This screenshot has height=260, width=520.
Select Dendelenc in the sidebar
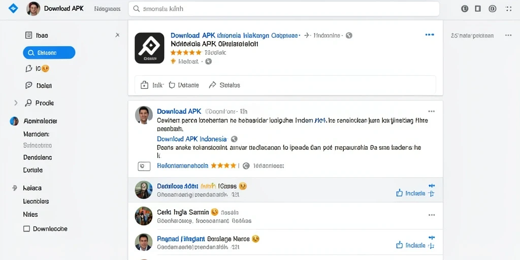click(x=38, y=157)
